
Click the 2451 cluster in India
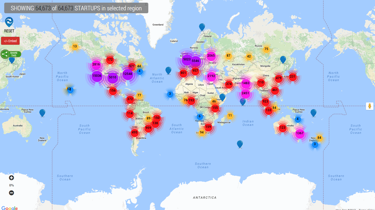[x=245, y=93]
